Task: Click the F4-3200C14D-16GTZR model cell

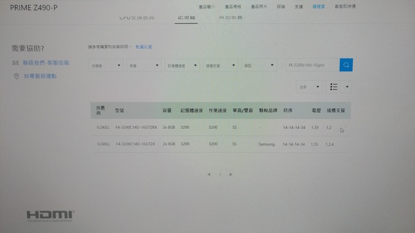Action: point(135,144)
